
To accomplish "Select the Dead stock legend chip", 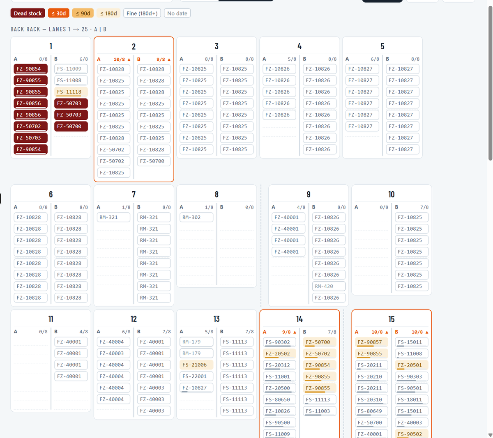I will (28, 13).
